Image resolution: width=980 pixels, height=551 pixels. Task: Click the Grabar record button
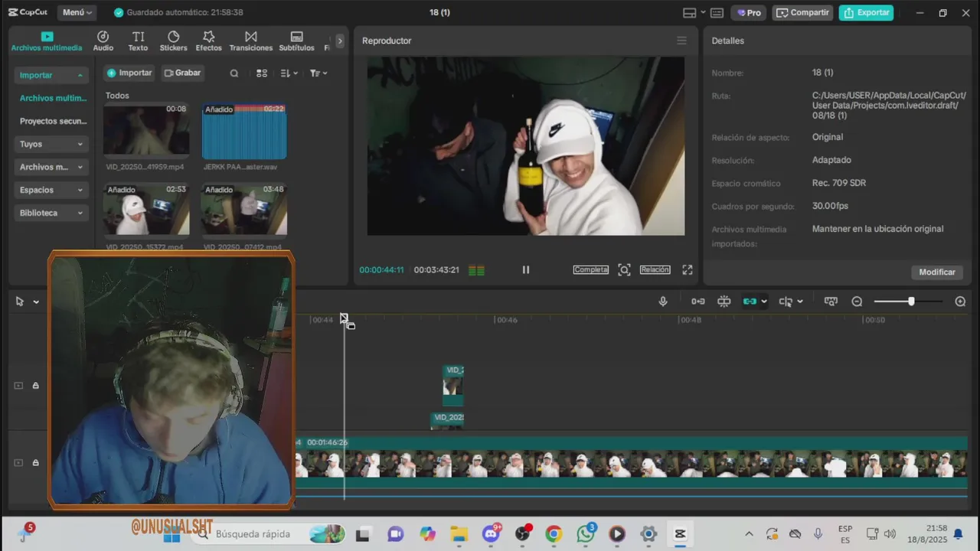tap(182, 73)
